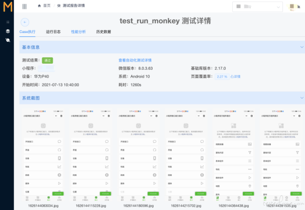Click the green 通过 result tag
Image resolution: width=305 pixels, height=210 pixels.
click(47, 60)
